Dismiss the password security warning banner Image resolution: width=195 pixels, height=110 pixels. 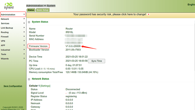(148, 14)
